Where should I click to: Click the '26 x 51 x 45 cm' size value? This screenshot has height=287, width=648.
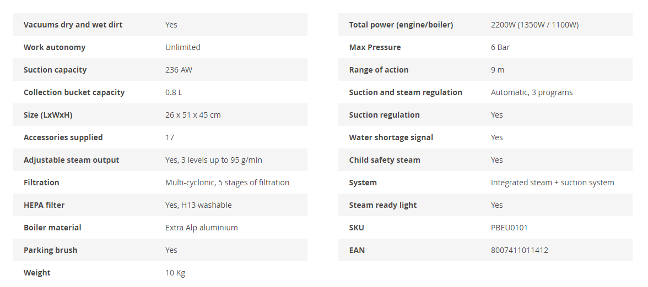point(193,115)
